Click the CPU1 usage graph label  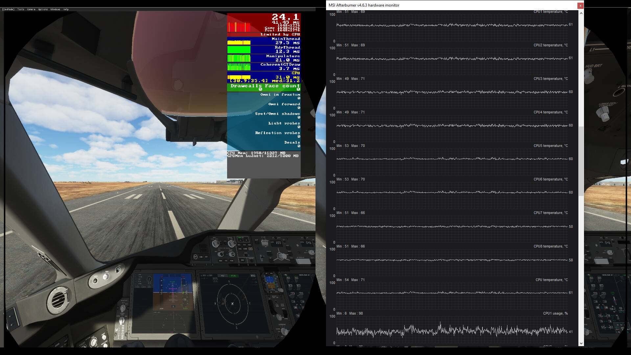tap(555, 313)
